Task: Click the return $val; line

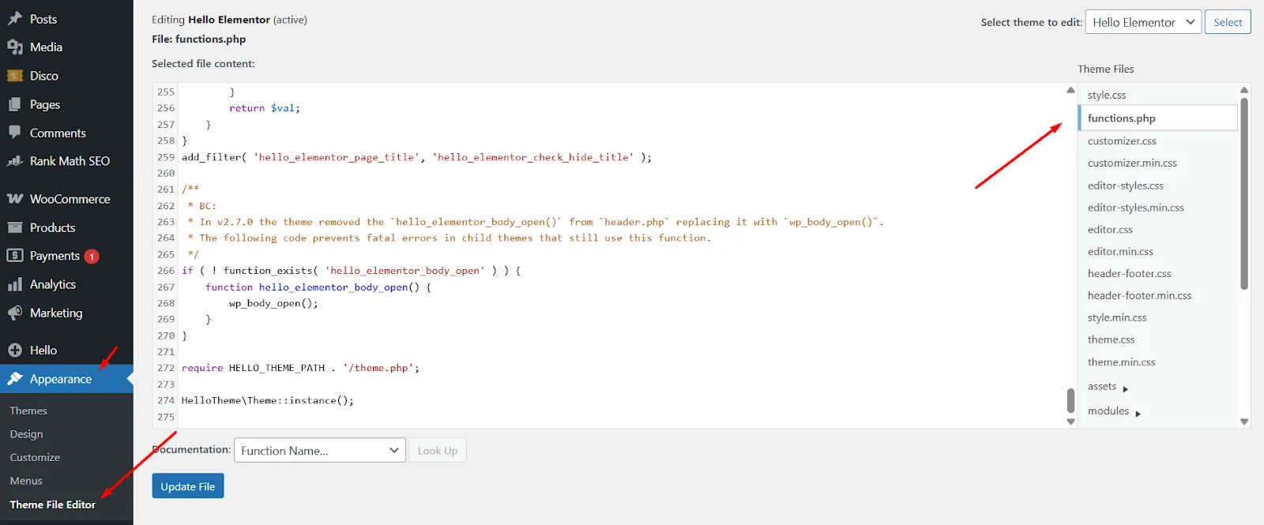Action: click(x=265, y=108)
